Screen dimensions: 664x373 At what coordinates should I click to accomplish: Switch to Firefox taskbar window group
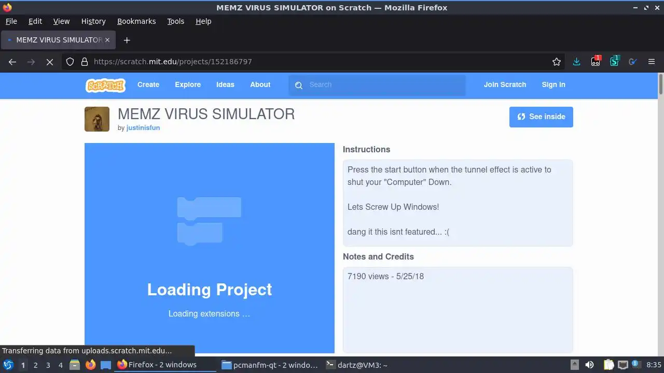165,365
